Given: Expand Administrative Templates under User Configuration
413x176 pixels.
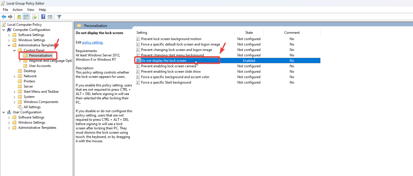Looking at the screenshot, I should pos(9,128).
